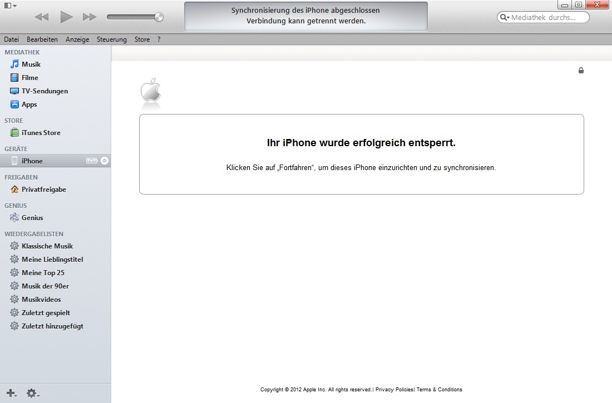The image size is (612, 403).
Task: Open Filme library in sidebar
Action: coord(30,78)
